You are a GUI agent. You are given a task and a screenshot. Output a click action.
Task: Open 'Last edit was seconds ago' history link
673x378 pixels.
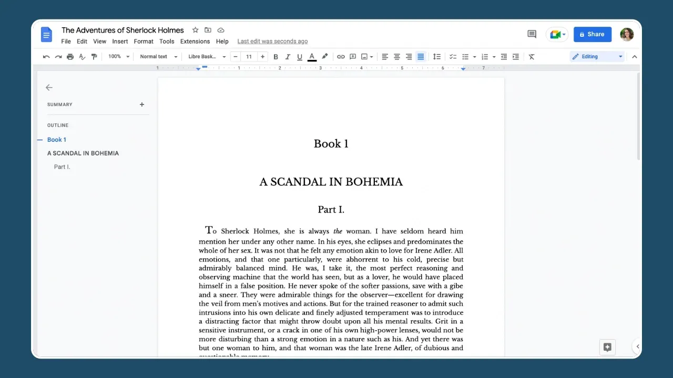pyautogui.click(x=272, y=41)
